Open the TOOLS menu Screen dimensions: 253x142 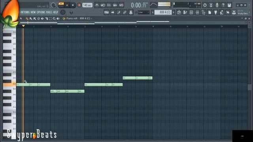point(49,12)
